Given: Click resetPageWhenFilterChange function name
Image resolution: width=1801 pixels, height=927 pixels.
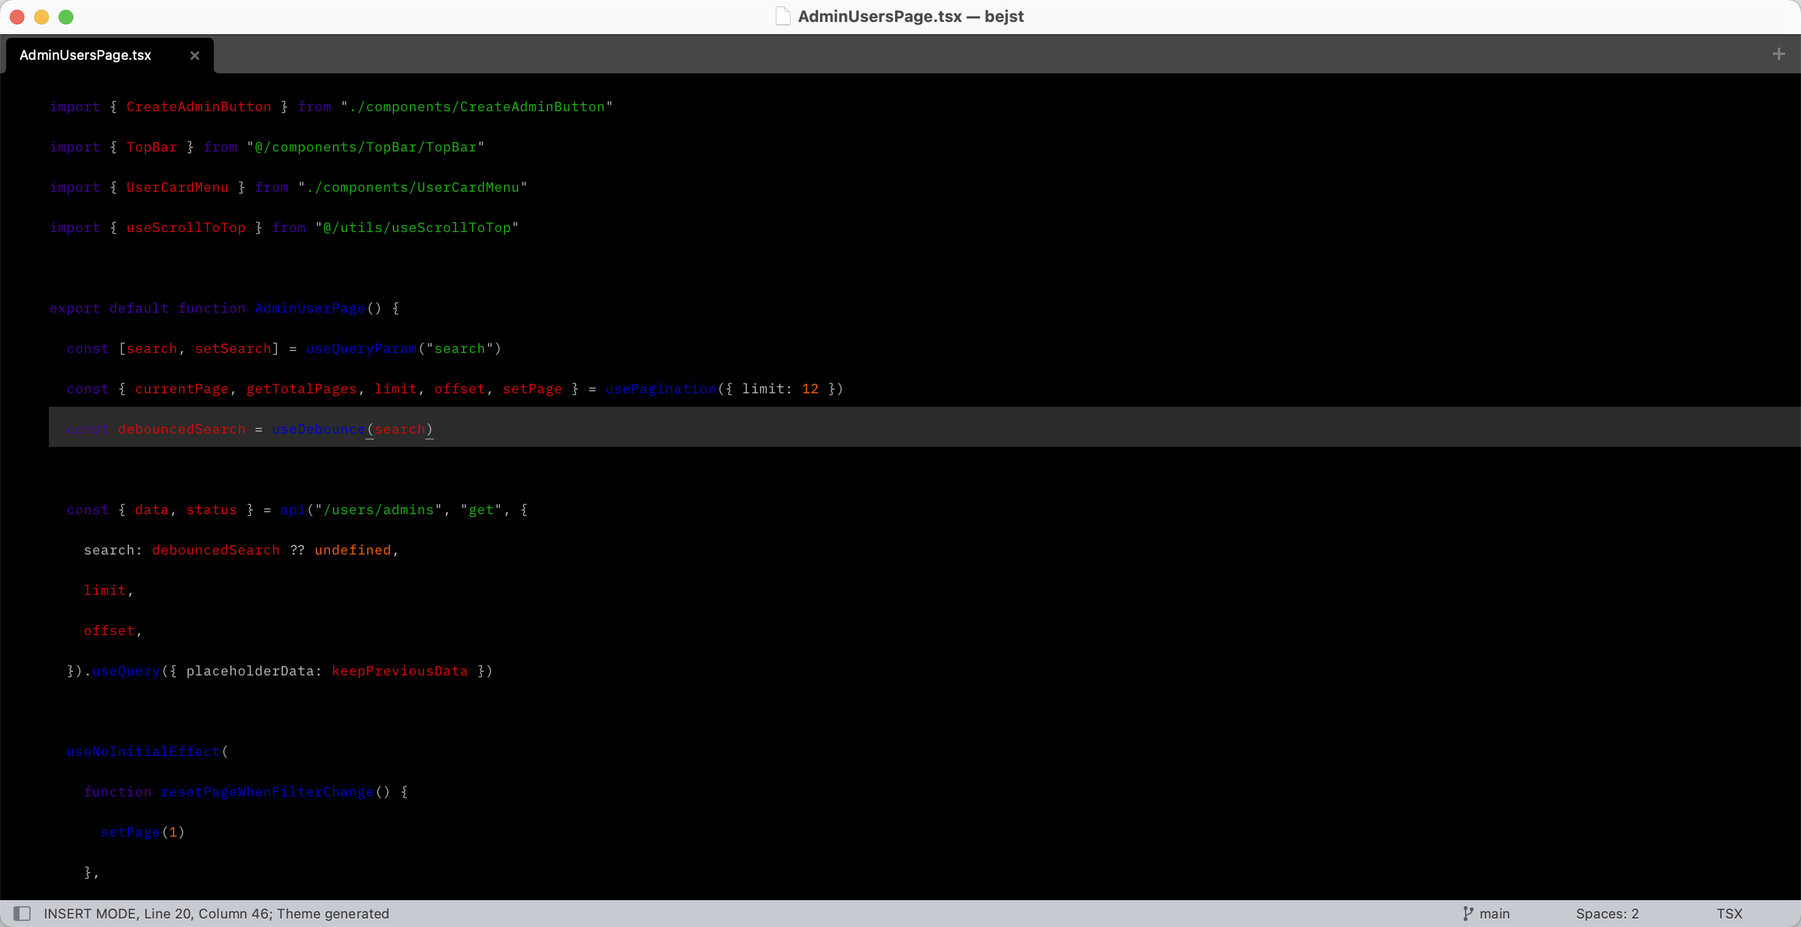Looking at the screenshot, I should (x=267, y=792).
